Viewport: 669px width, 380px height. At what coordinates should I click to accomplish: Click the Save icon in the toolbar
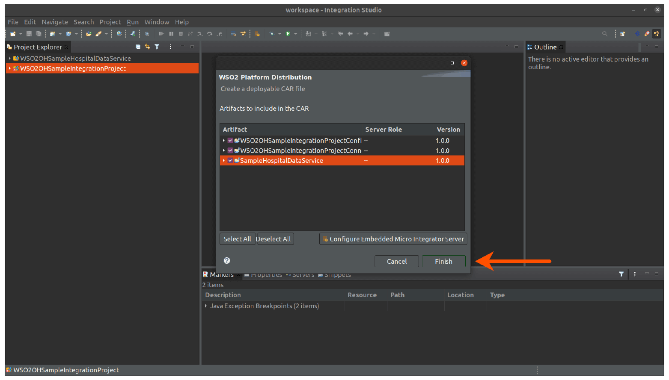(29, 34)
